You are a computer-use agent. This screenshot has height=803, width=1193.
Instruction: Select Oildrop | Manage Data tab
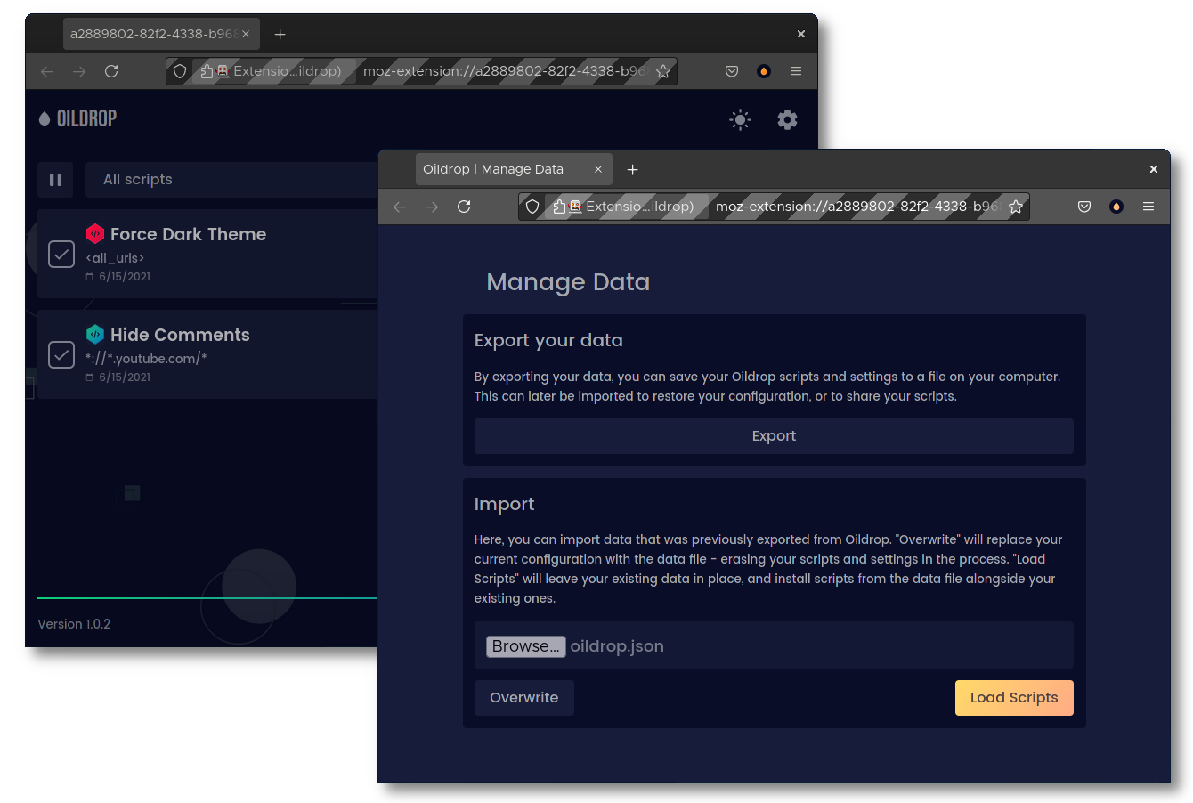pyautogui.click(x=514, y=169)
